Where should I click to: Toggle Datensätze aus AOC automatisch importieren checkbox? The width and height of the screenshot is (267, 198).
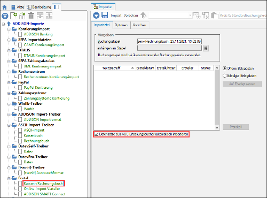pyautogui.click(x=96, y=134)
